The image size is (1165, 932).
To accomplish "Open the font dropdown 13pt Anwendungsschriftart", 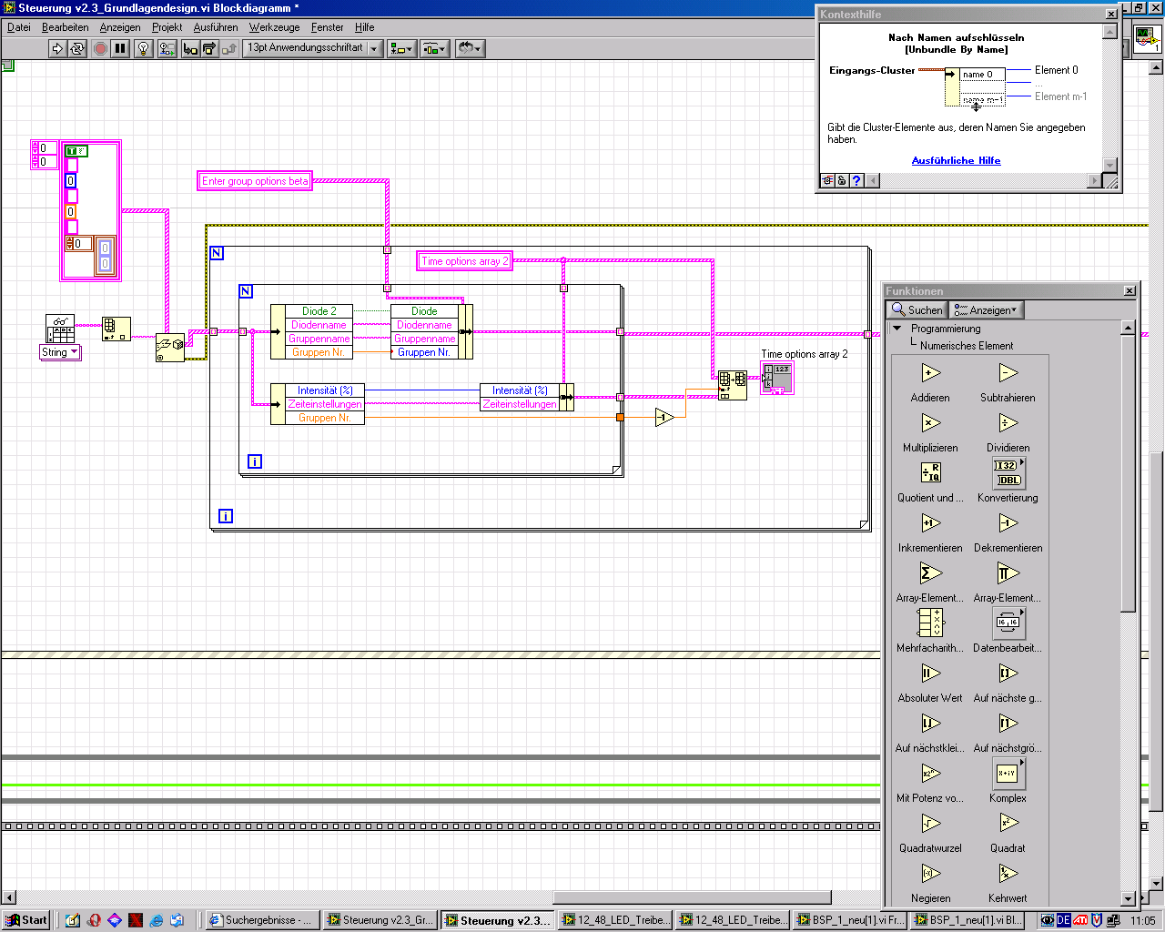I will click(x=313, y=48).
